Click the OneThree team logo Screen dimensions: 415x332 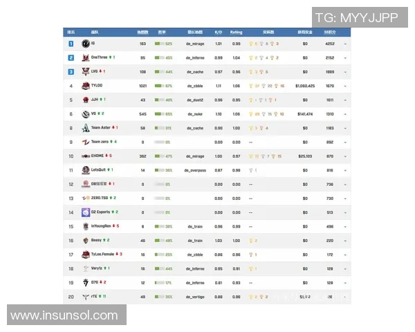click(86, 57)
